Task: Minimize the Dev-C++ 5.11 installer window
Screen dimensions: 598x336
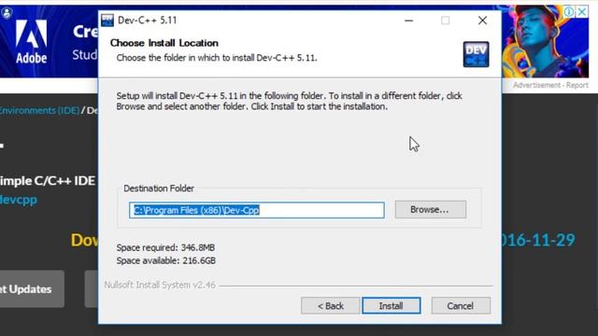Action: point(409,21)
